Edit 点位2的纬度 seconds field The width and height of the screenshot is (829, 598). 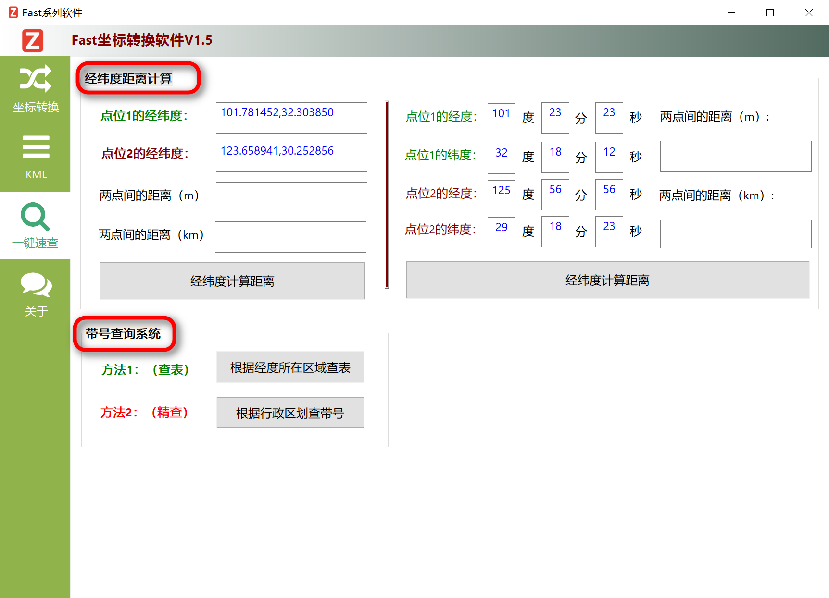tap(609, 232)
